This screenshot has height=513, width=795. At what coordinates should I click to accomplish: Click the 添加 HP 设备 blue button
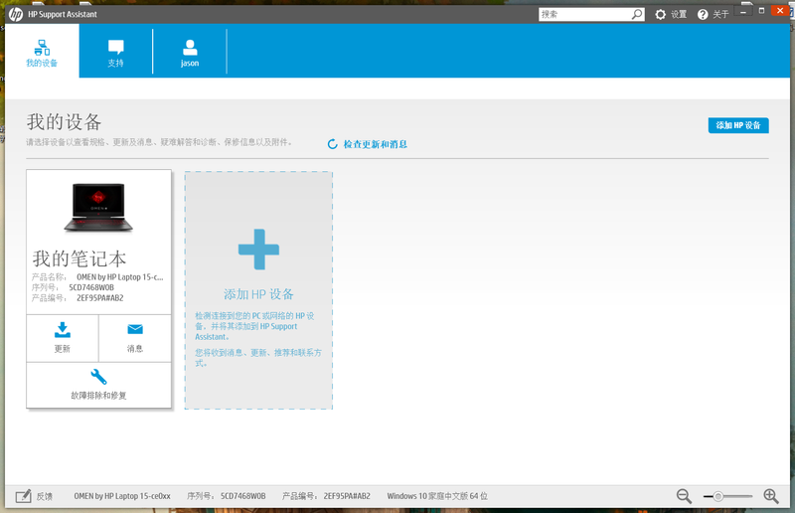738,125
